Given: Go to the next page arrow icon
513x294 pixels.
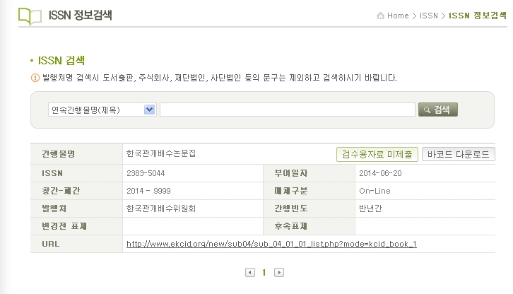Looking at the screenshot, I should 279,272.
